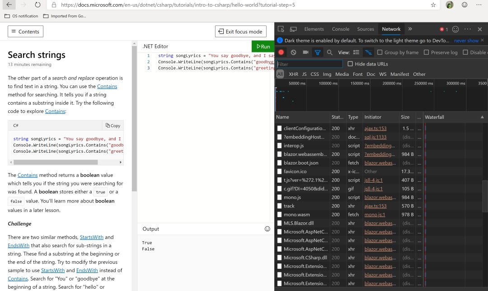Filter requests by Font type

357,74
